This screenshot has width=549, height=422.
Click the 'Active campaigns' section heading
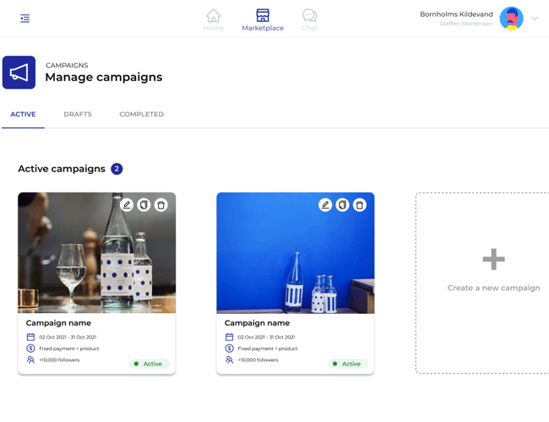pos(62,169)
